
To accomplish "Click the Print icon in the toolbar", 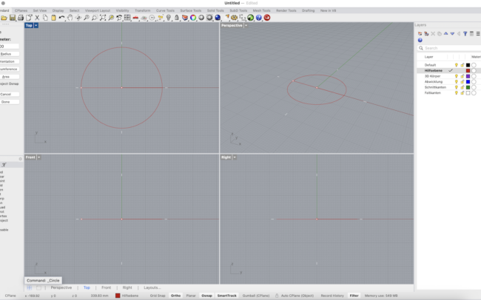I will [21, 18].
